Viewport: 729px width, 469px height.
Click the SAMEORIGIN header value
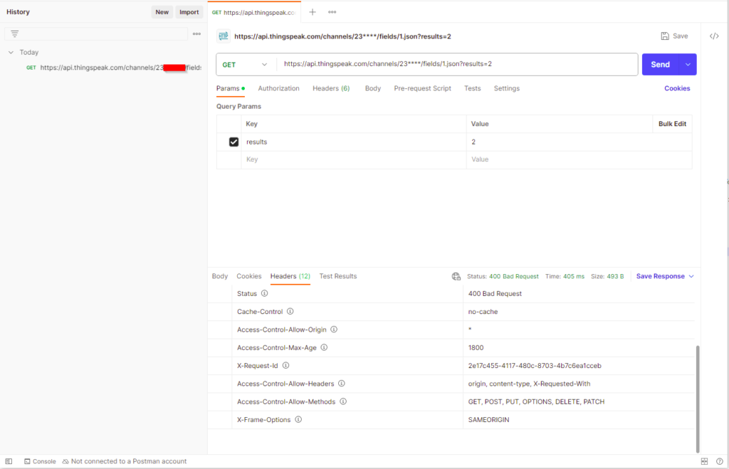pos(488,419)
